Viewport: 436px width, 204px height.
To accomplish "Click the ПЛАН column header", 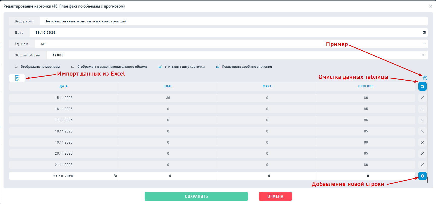I will [x=168, y=86].
